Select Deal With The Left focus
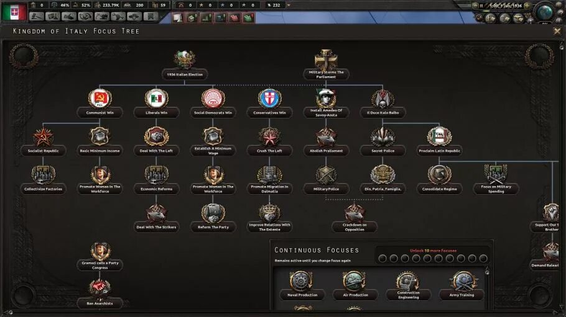Viewport: 566px width, 317px height. coord(156,141)
